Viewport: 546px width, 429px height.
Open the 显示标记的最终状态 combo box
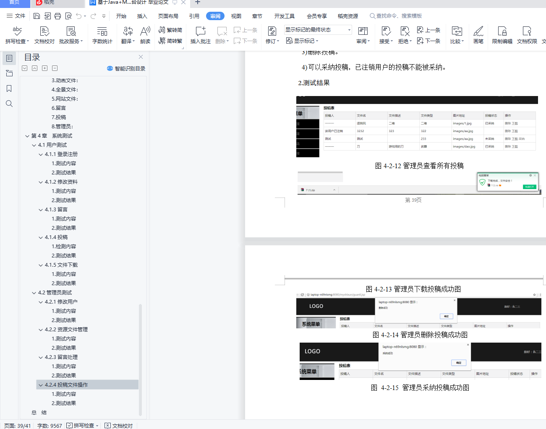tap(318, 30)
